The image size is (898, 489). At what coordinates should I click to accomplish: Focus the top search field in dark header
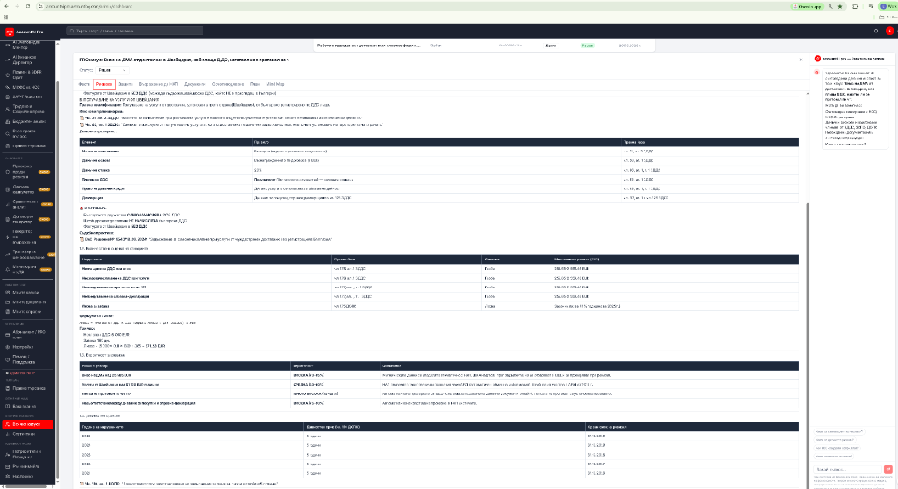point(134,31)
